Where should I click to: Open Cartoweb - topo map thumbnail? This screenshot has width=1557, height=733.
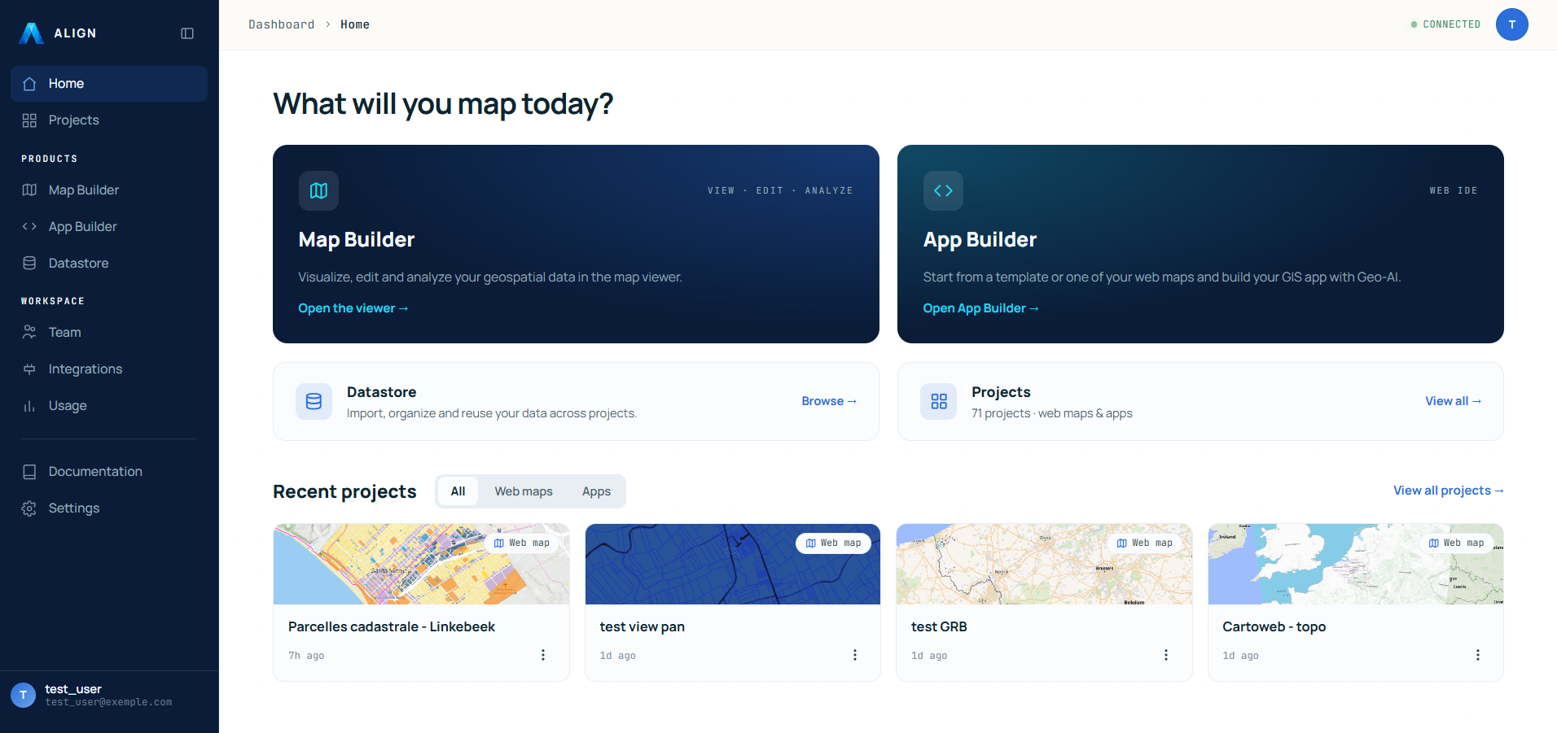pos(1356,564)
